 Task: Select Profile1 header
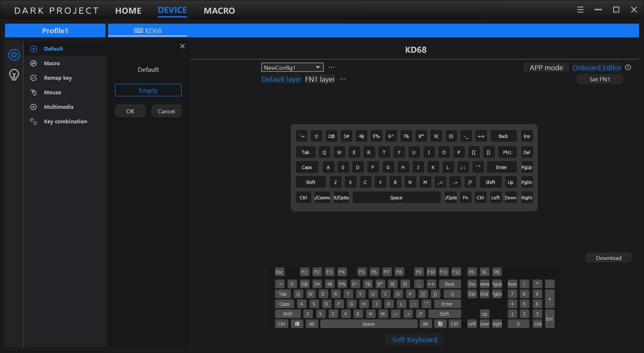(55, 30)
